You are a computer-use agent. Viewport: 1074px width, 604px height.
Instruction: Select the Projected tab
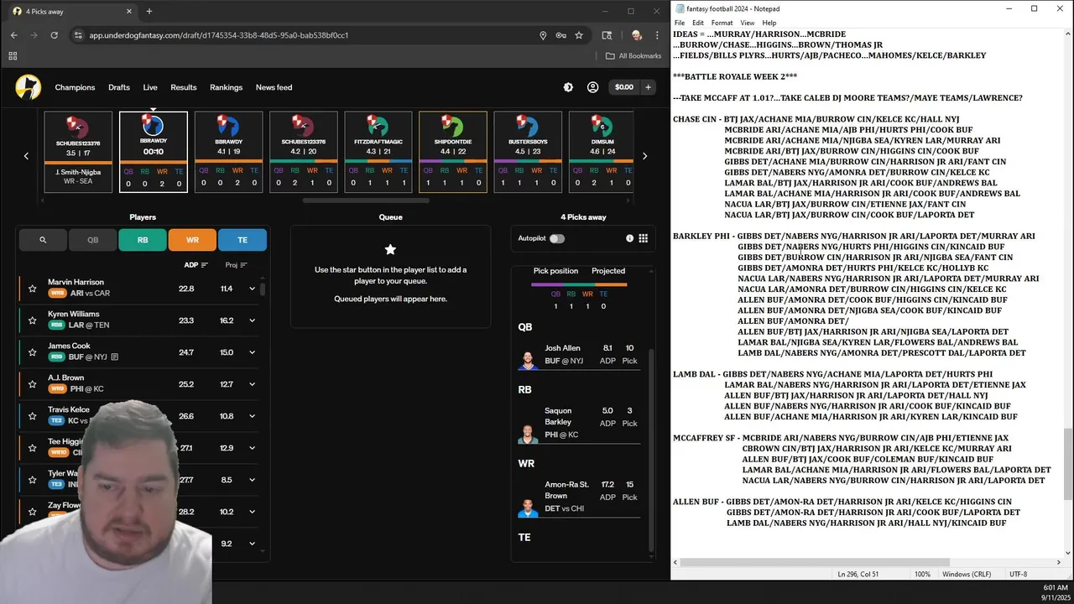(608, 271)
